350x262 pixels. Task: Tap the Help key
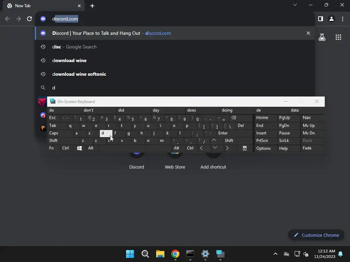pos(288,148)
